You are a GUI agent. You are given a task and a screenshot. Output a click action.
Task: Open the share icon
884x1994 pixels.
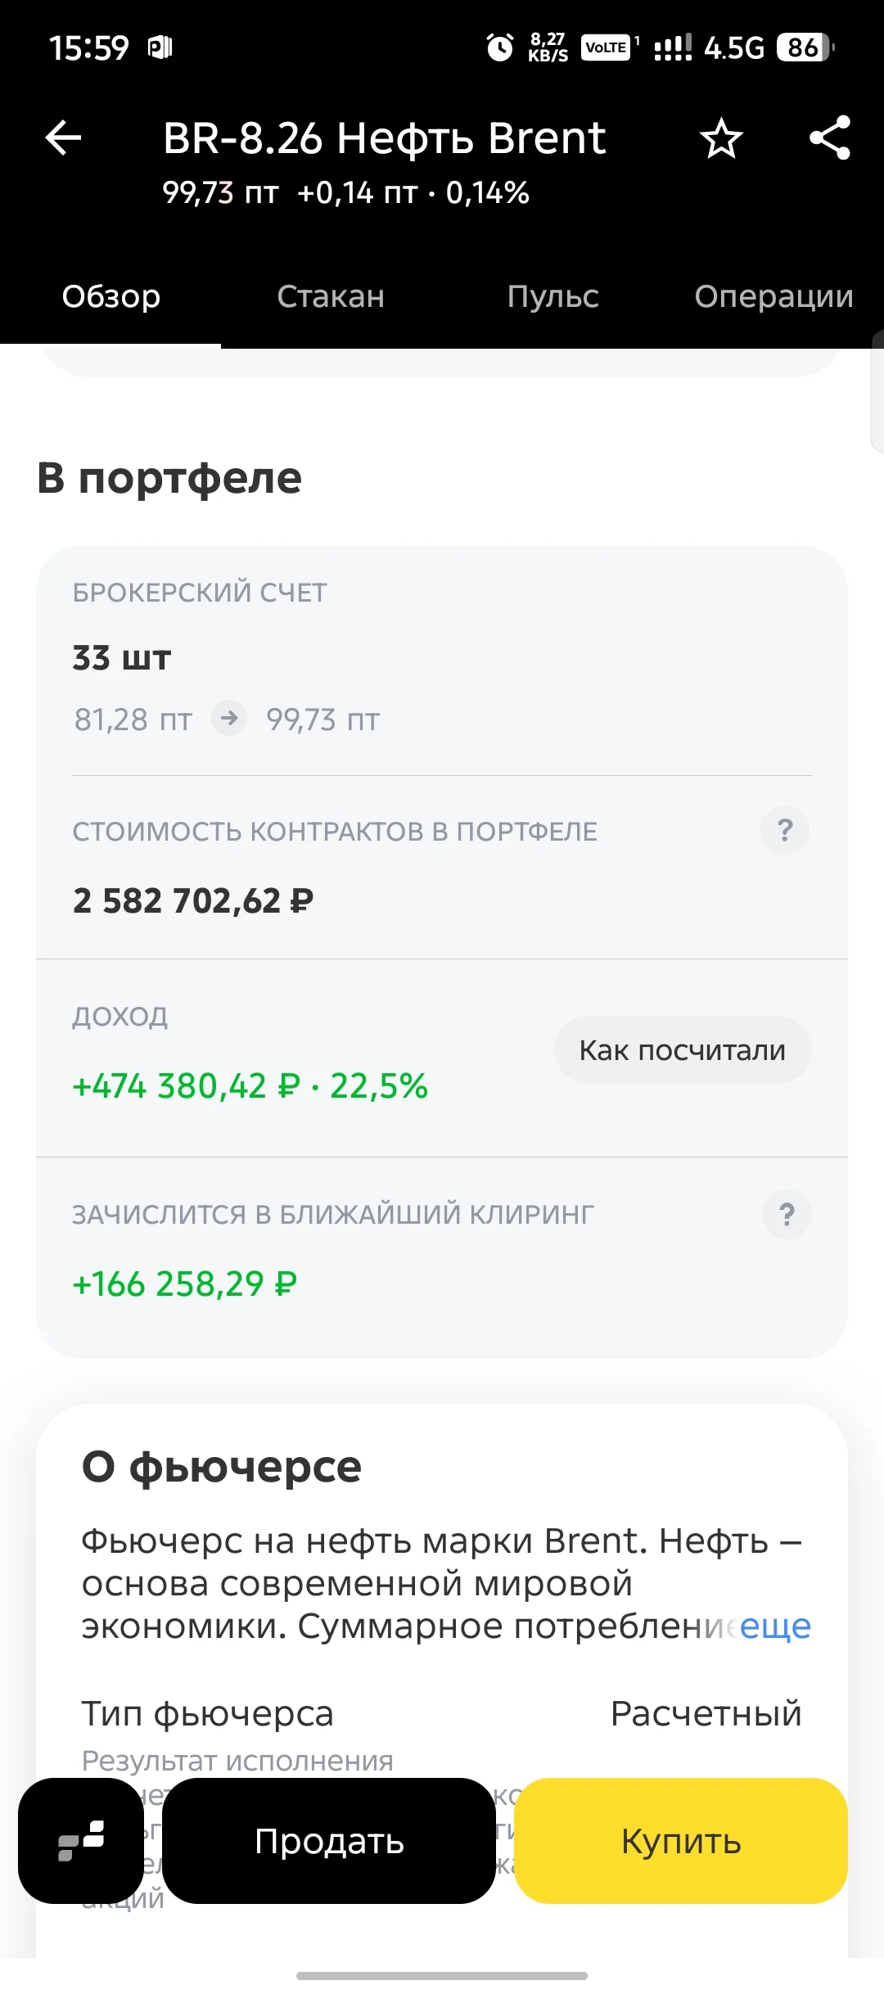tap(830, 138)
